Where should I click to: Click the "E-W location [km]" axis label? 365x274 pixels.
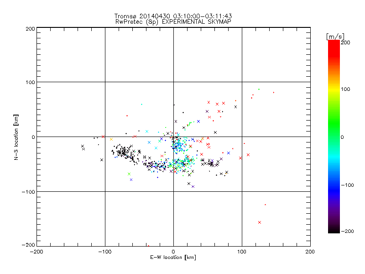pos(173,258)
